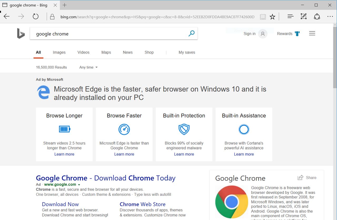Open a new browser tab
This screenshot has width=337, height=220.
(65, 5)
